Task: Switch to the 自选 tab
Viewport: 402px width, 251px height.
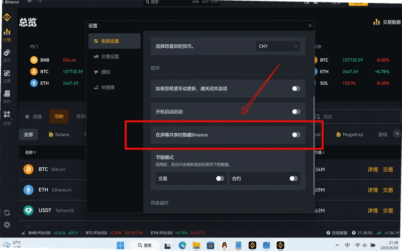Action: point(33,116)
